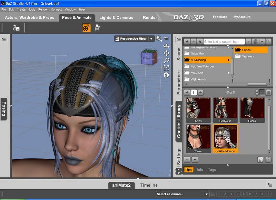This screenshot has height=200, width=276.
Task: Click the My Account link
Action: (x=242, y=17)
